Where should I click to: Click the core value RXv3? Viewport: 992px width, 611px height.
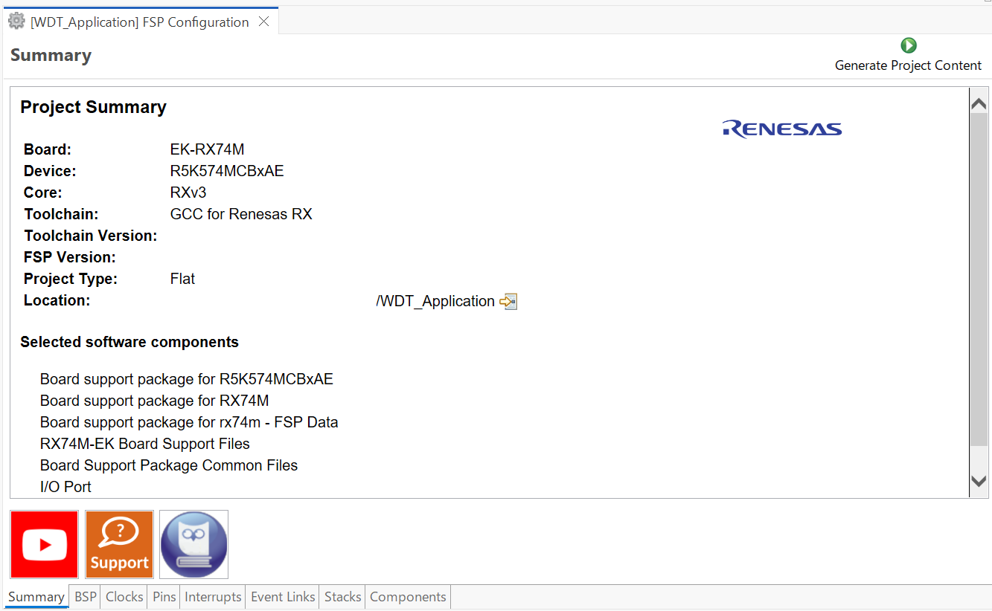pyautogui.click(x=188, y=193)
